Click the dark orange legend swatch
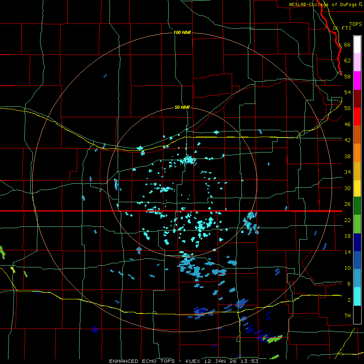 point(357,134)
